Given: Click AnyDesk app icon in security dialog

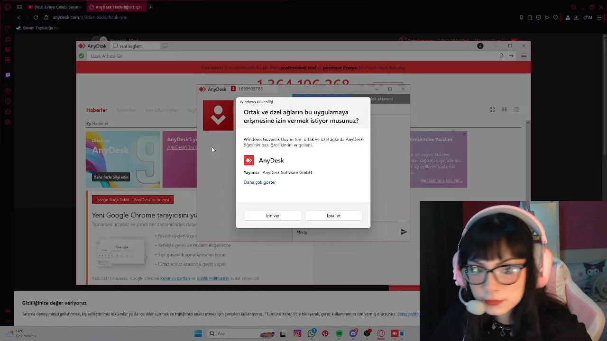Looking at the screenshot, I should [249, 161].
